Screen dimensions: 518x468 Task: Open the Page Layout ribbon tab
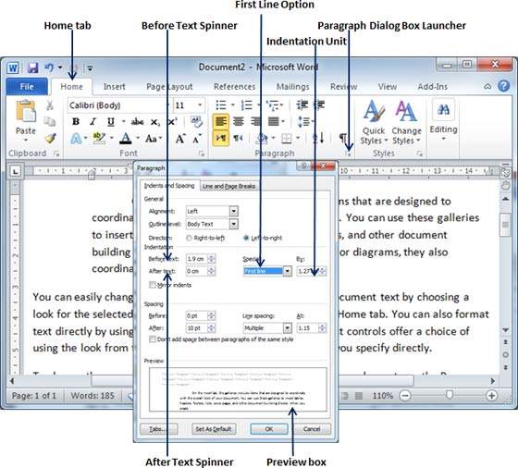(x=169, y=87)
